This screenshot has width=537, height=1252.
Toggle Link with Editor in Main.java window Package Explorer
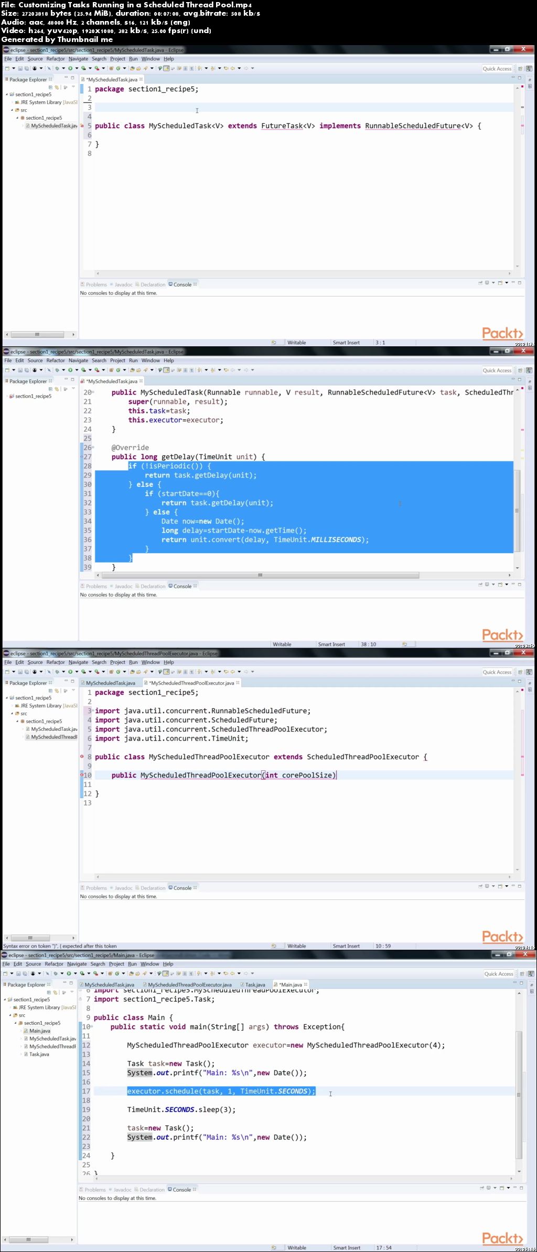point(55,992)
